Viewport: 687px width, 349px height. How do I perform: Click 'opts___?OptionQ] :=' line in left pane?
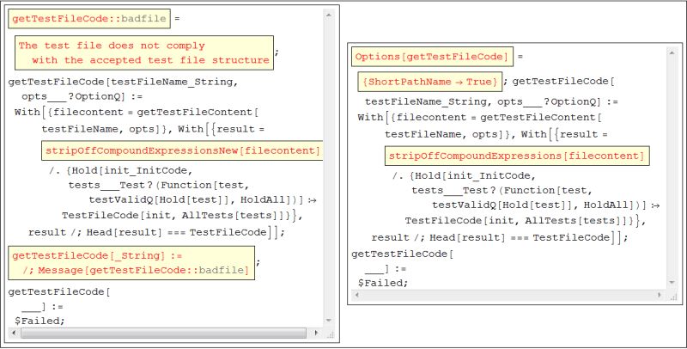pyautogui.click(x=82, y=96)
